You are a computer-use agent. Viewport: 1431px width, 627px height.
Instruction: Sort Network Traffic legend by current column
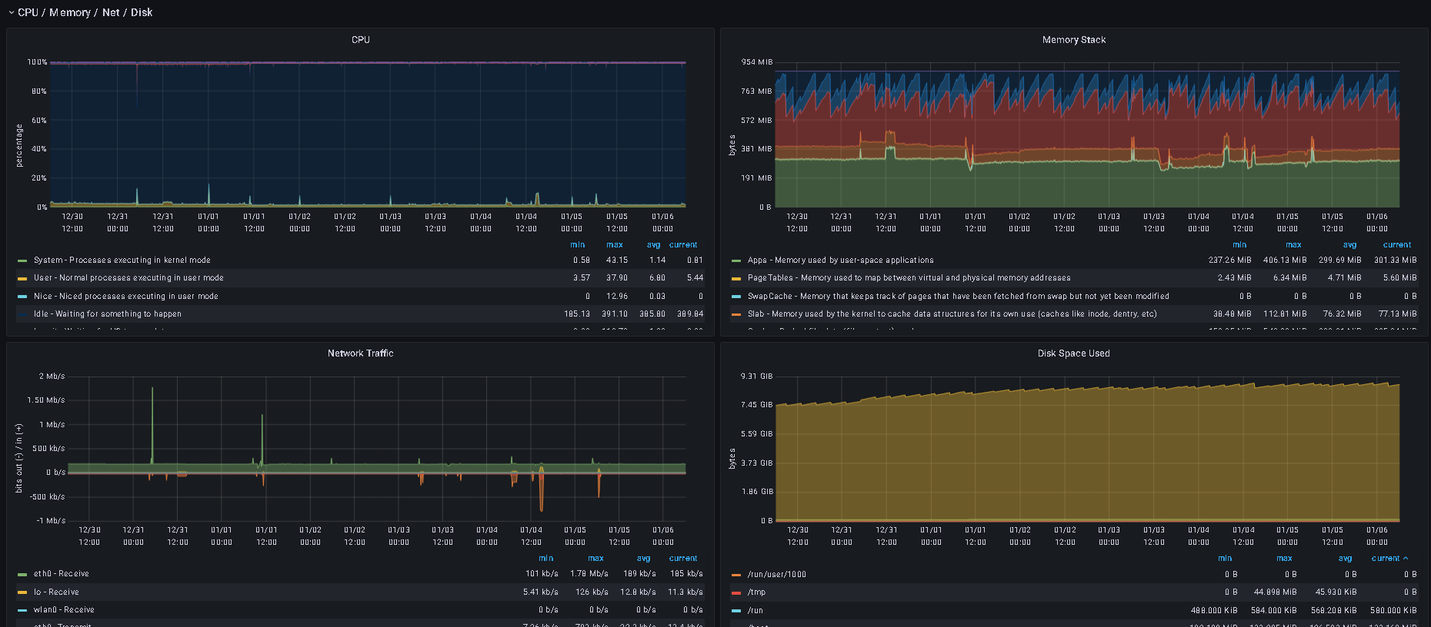point(683,559)
